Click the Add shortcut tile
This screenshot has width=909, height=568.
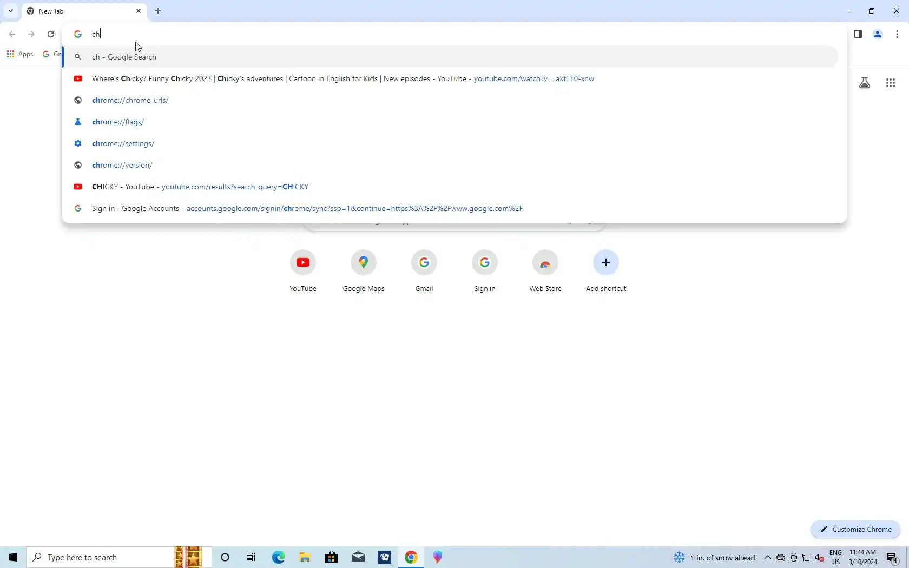coord(606,271)
